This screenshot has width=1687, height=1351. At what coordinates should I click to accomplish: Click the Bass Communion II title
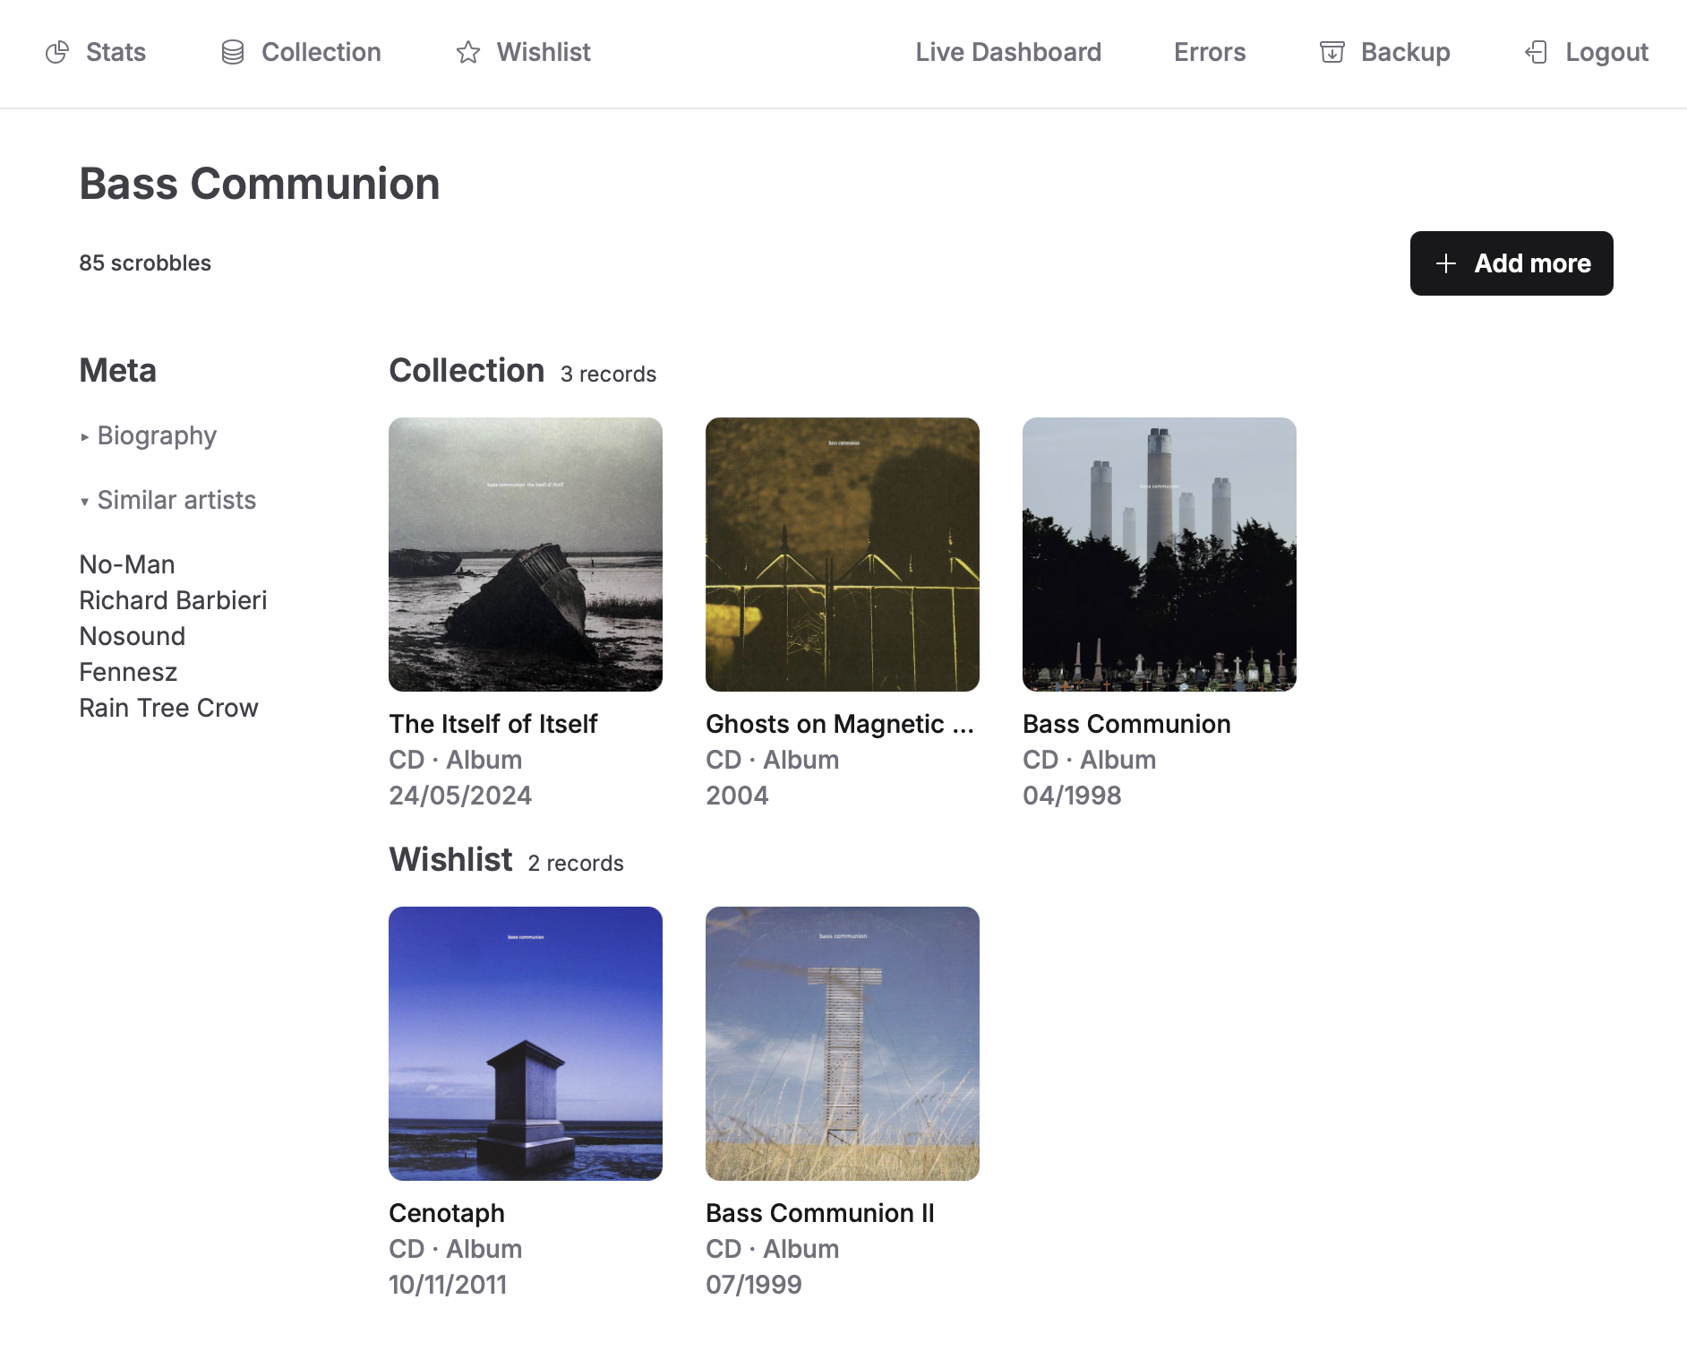pyautogui.click(x=820, y=1213)
